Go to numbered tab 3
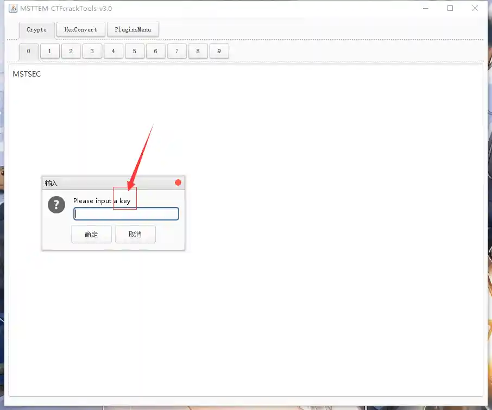Screen dimensions: 492x410 tap(92, 51)
